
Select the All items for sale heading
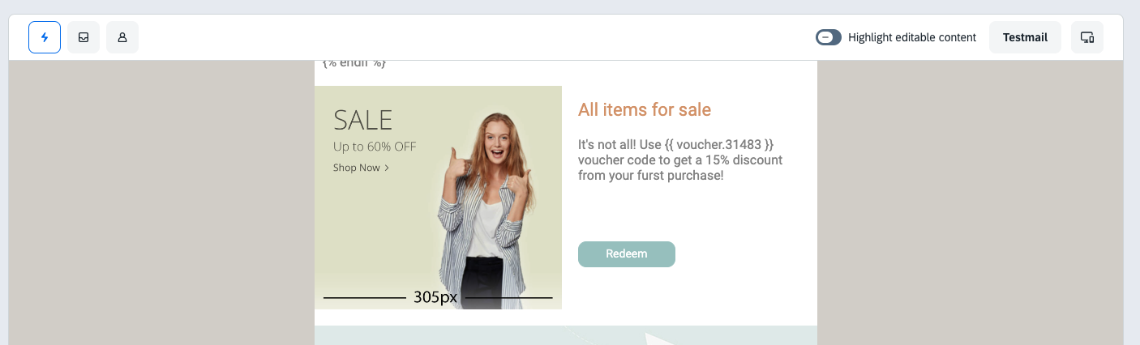pos(644,109)
